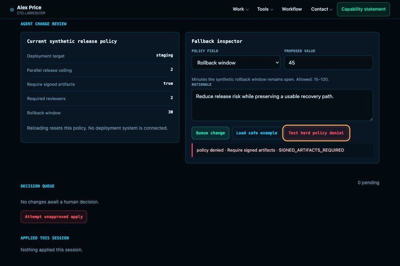Expand the Tools menu chevron
This screenshot has height=266, width=400.
coord(271,10)
